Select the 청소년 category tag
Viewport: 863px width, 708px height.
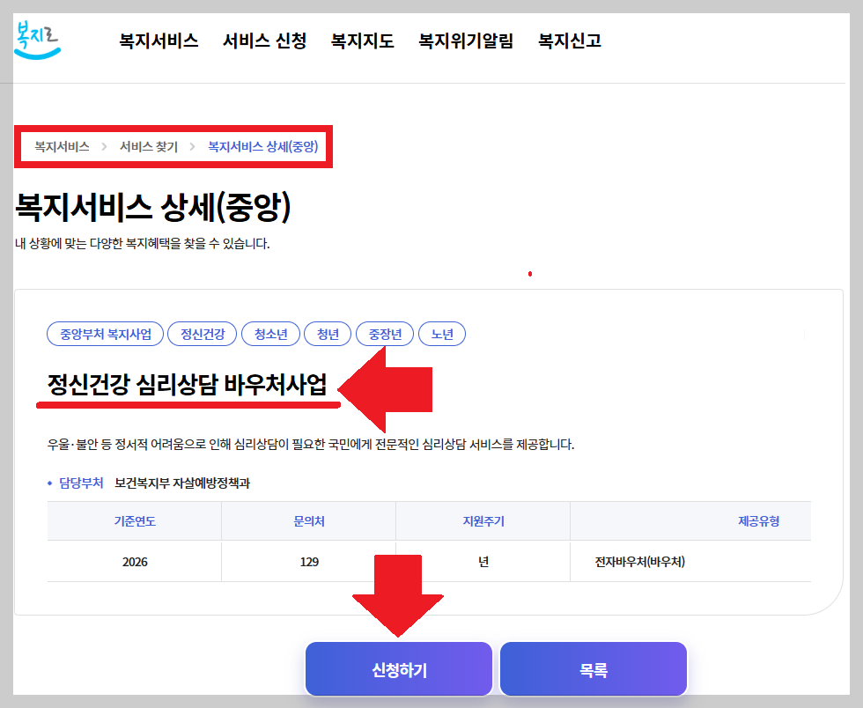pos(270,334)
